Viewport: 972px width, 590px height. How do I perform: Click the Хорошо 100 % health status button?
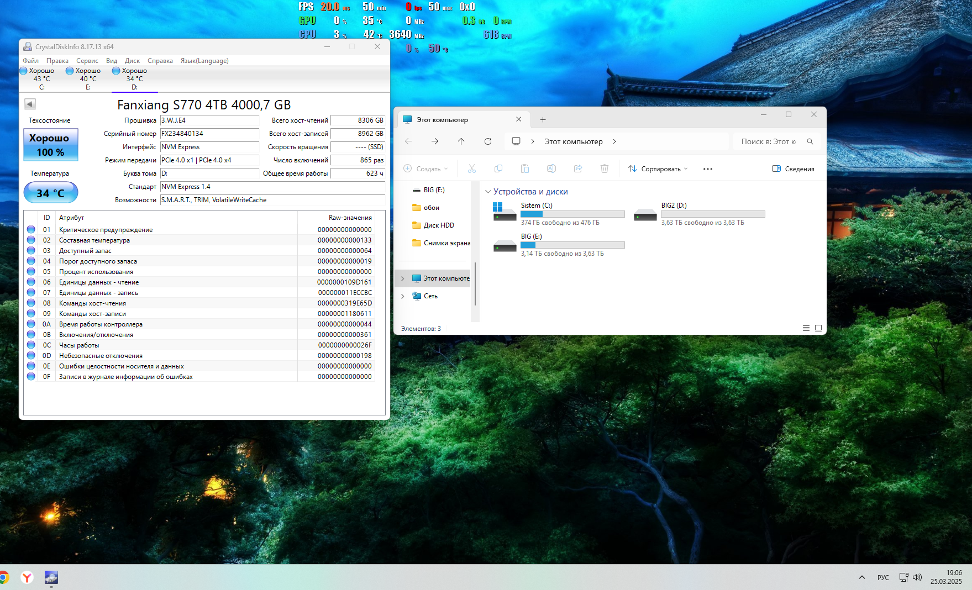[x=51, y=145]
